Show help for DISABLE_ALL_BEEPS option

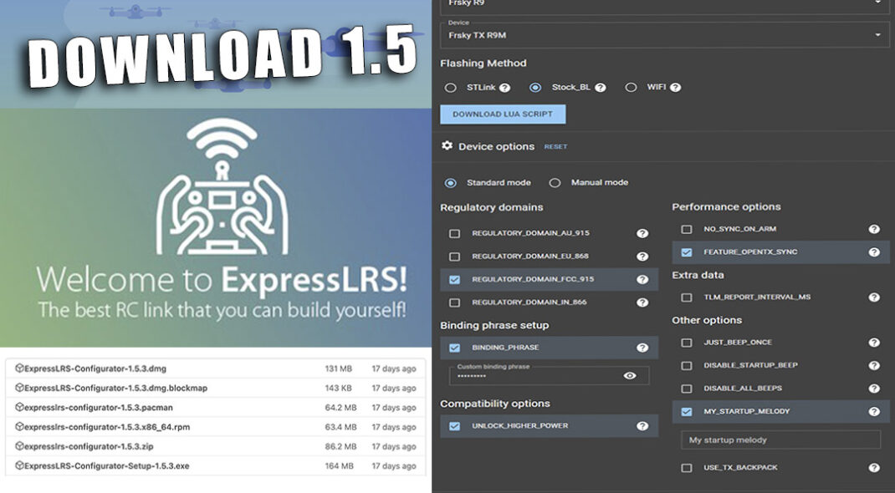coord(874,389)
